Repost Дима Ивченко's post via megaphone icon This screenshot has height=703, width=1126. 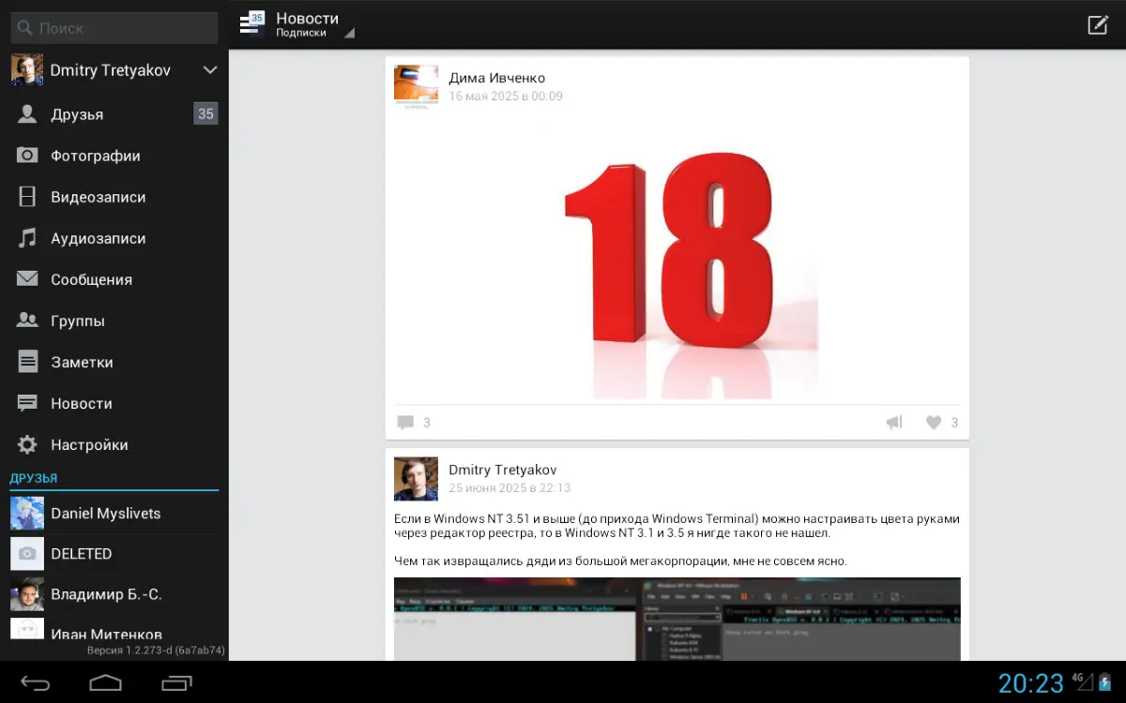point(894,423)
